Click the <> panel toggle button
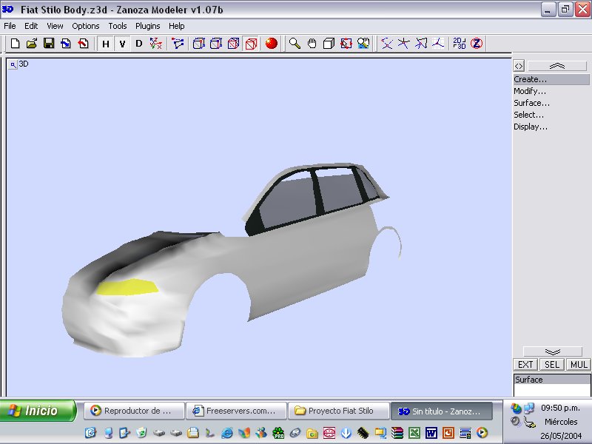Screen dimensions: 592x444 pyautogui.click(x=519, y=66)
